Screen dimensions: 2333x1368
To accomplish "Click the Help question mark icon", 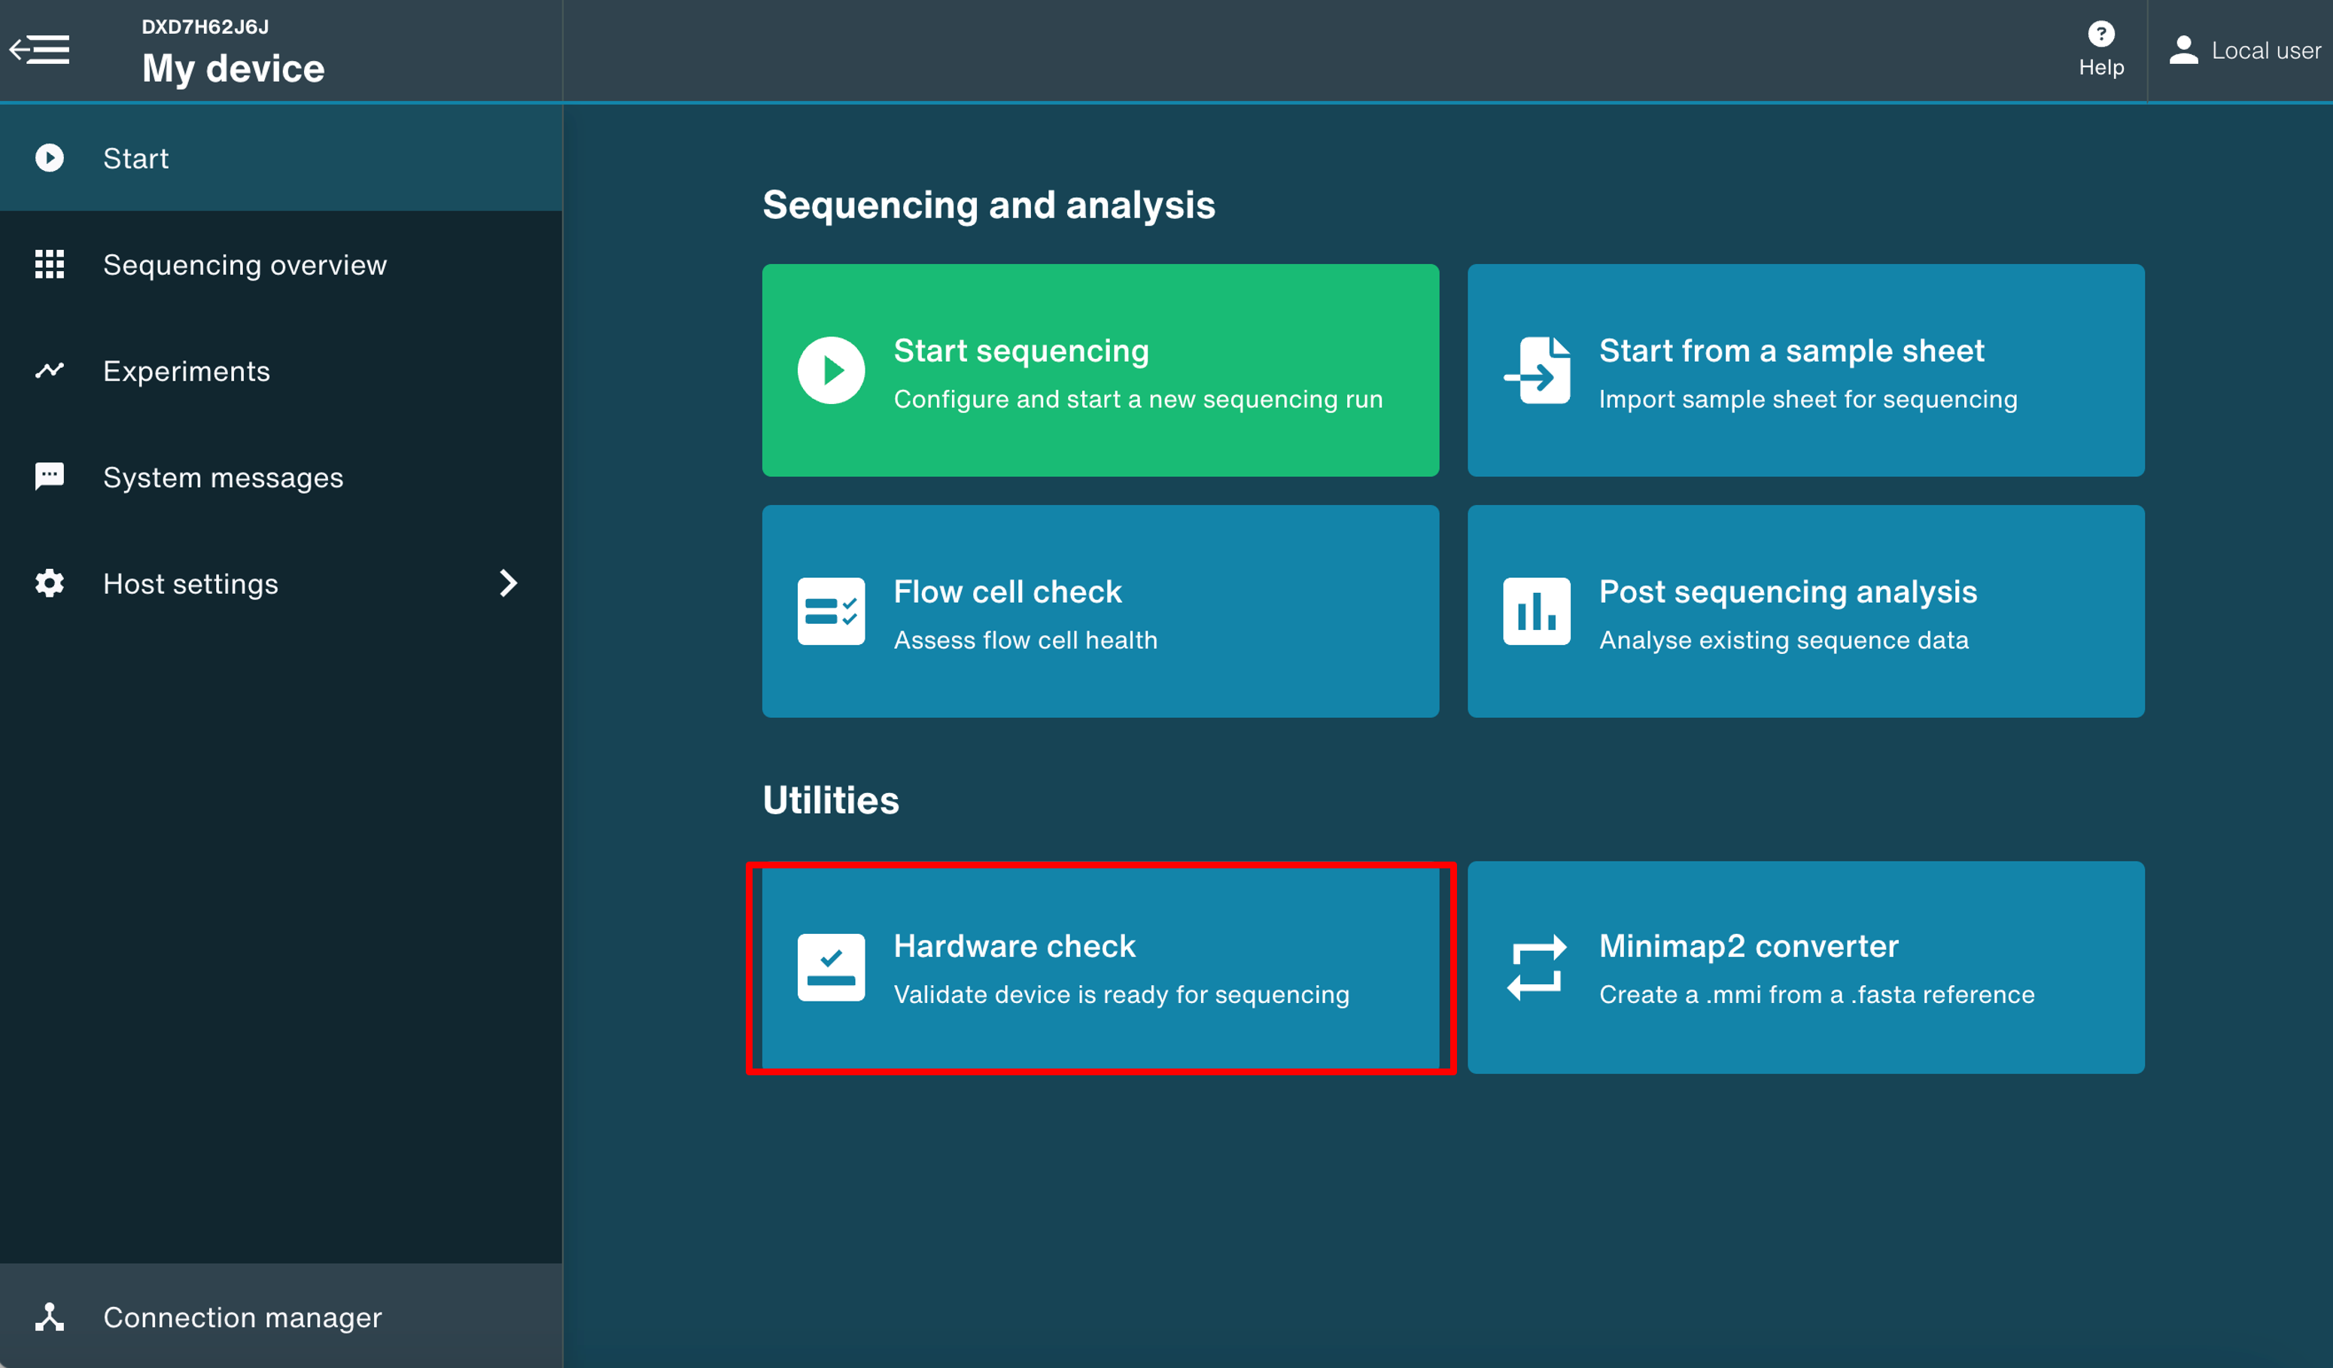I will [2100, 35].
